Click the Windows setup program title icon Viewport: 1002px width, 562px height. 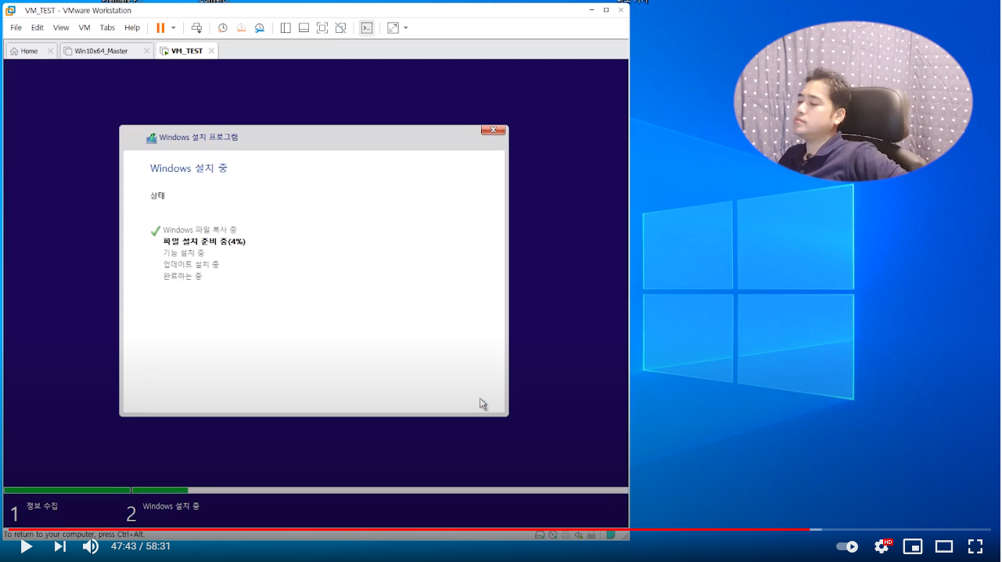[152, 138]
